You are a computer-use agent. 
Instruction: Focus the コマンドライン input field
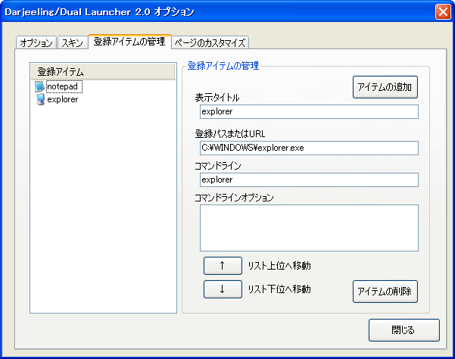309,180
